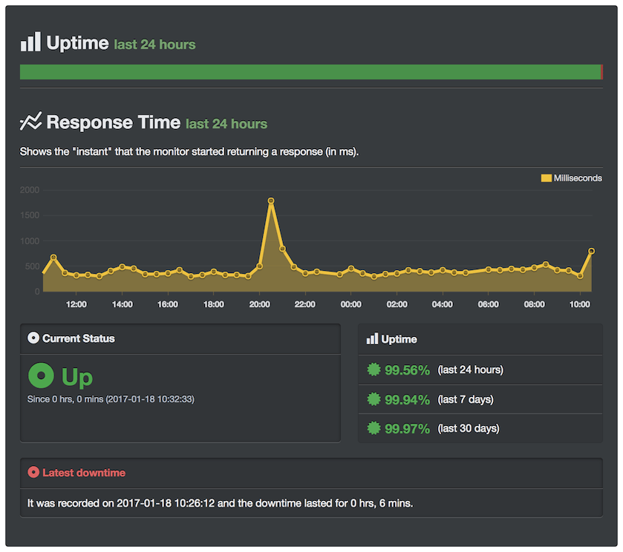Click the zigzag graph icon beside Response Time
This screenshot has height=552, width=623.
pyautogui.click(x=30, y=121)
